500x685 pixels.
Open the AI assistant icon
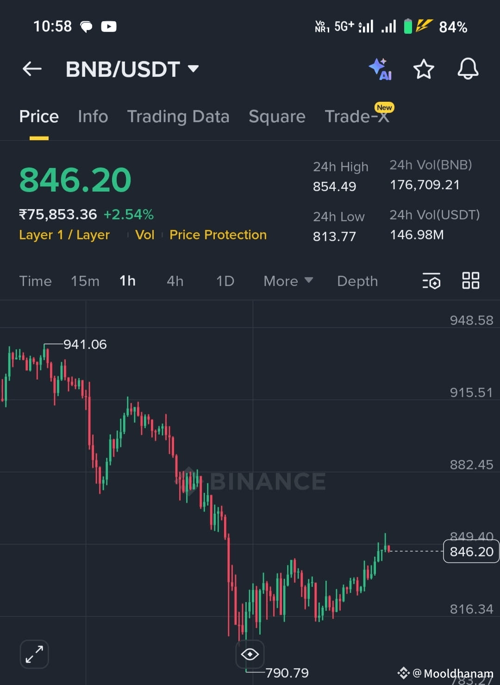pos(381,69)
